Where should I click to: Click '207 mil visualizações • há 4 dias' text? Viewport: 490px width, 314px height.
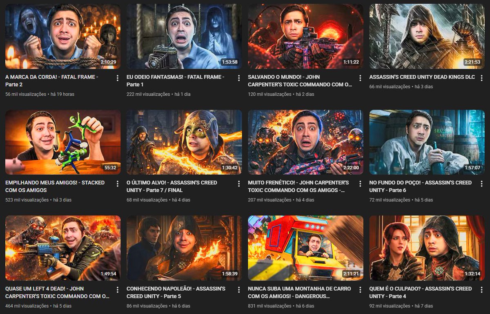281,200
